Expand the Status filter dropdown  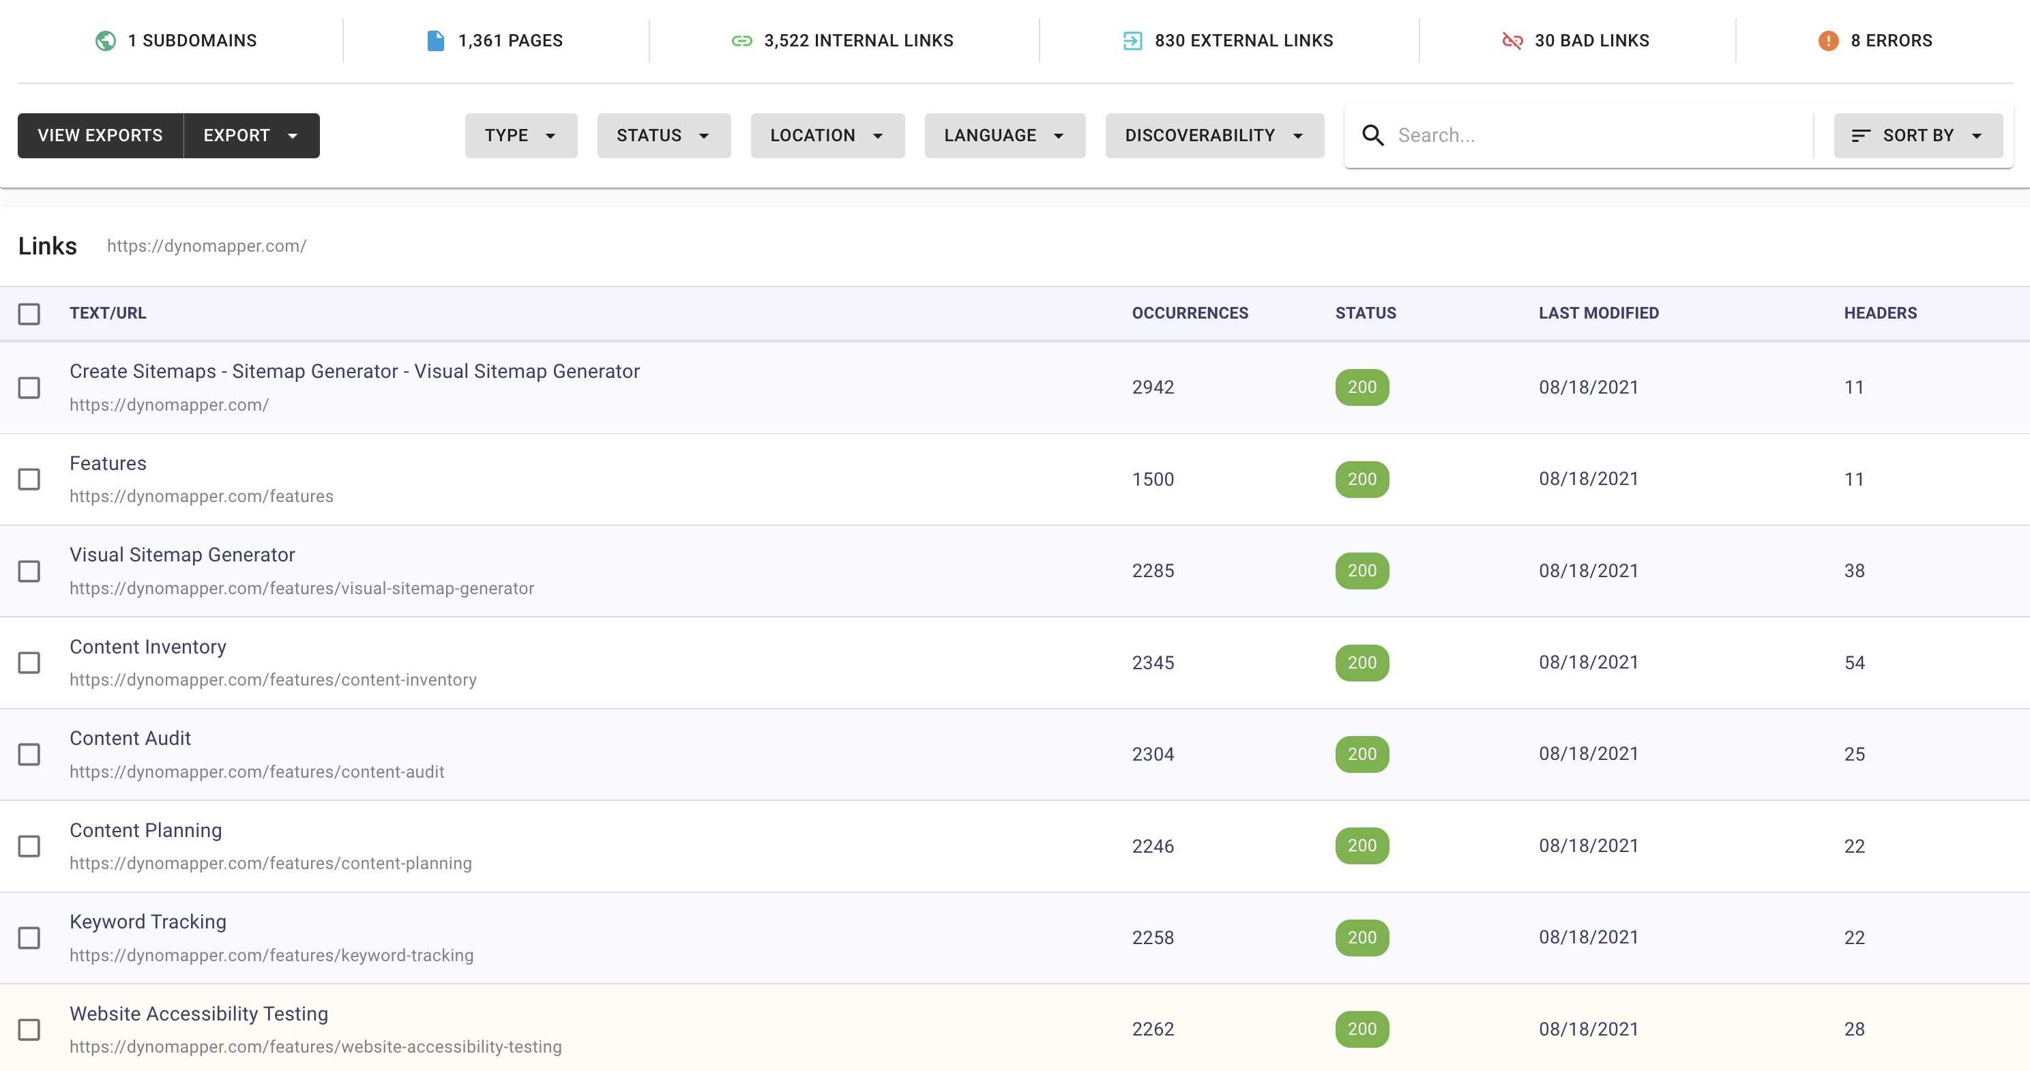pos(663,136)
